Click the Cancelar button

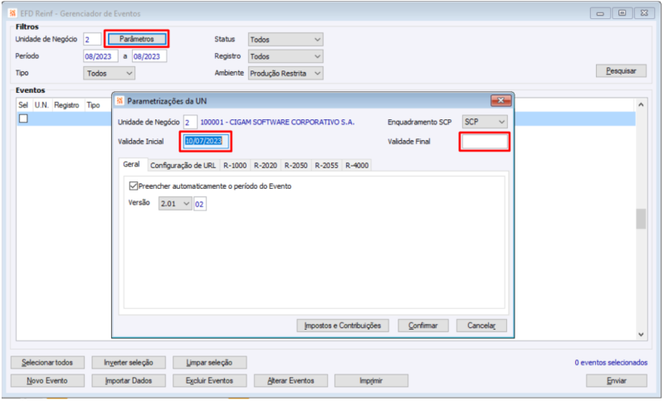pos(481,326)
